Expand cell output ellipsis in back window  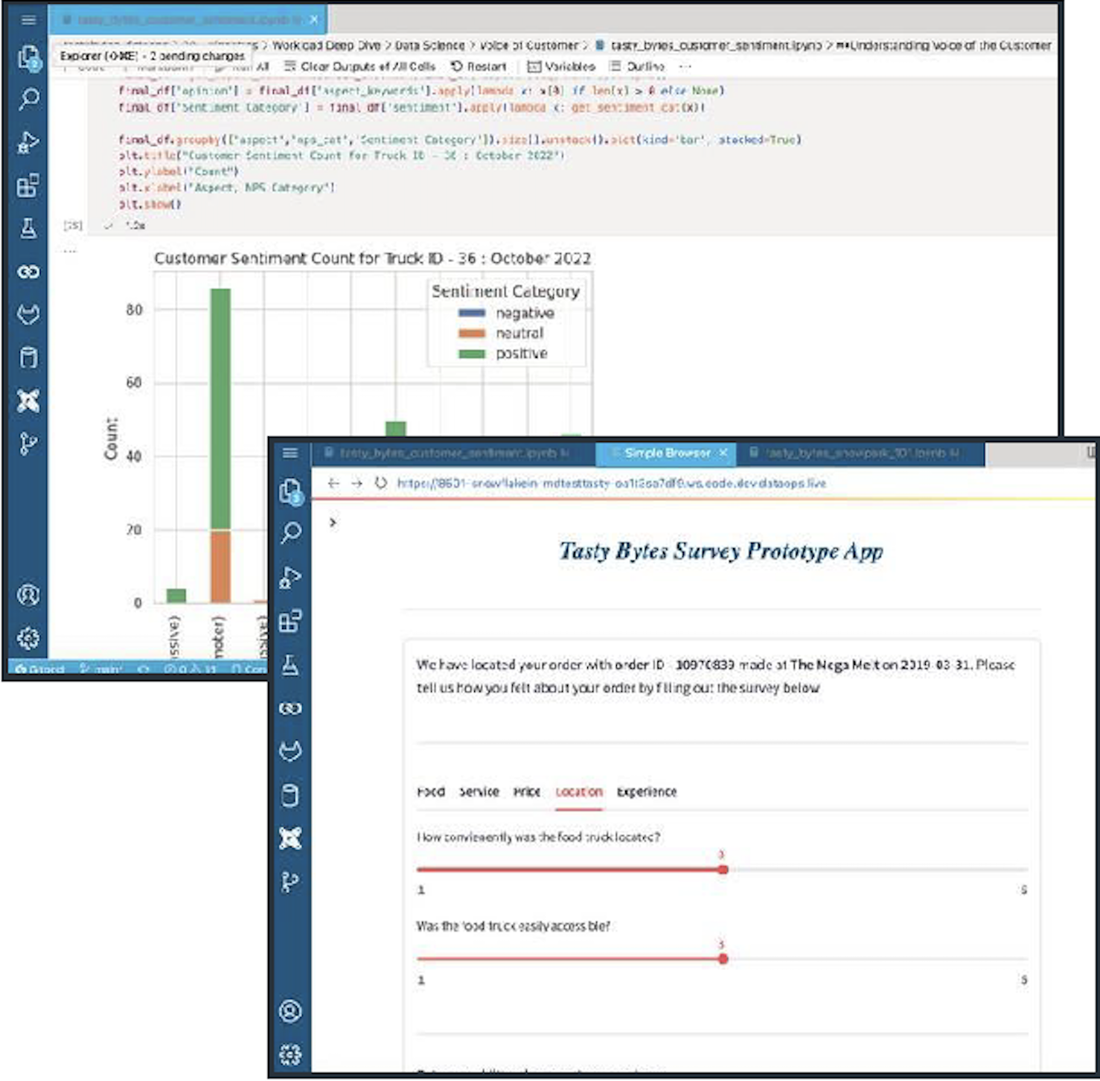tap(69, 251)
